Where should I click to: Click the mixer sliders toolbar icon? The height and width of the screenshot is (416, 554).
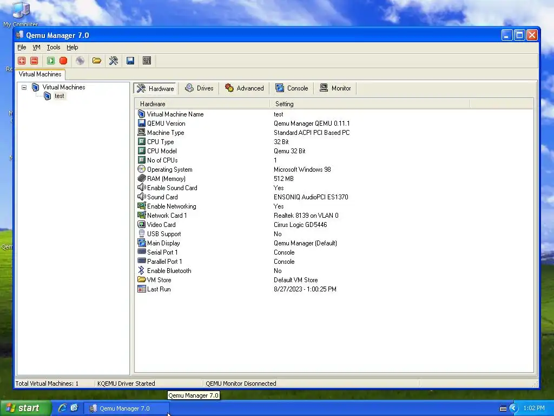coord(147,61)
